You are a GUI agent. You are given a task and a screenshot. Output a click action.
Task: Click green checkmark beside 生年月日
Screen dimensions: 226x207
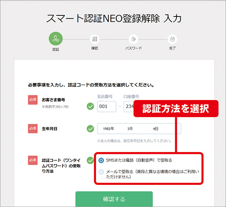click(x=90, y=128)
